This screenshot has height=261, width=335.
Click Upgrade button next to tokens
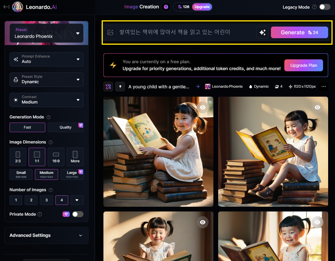202,7
